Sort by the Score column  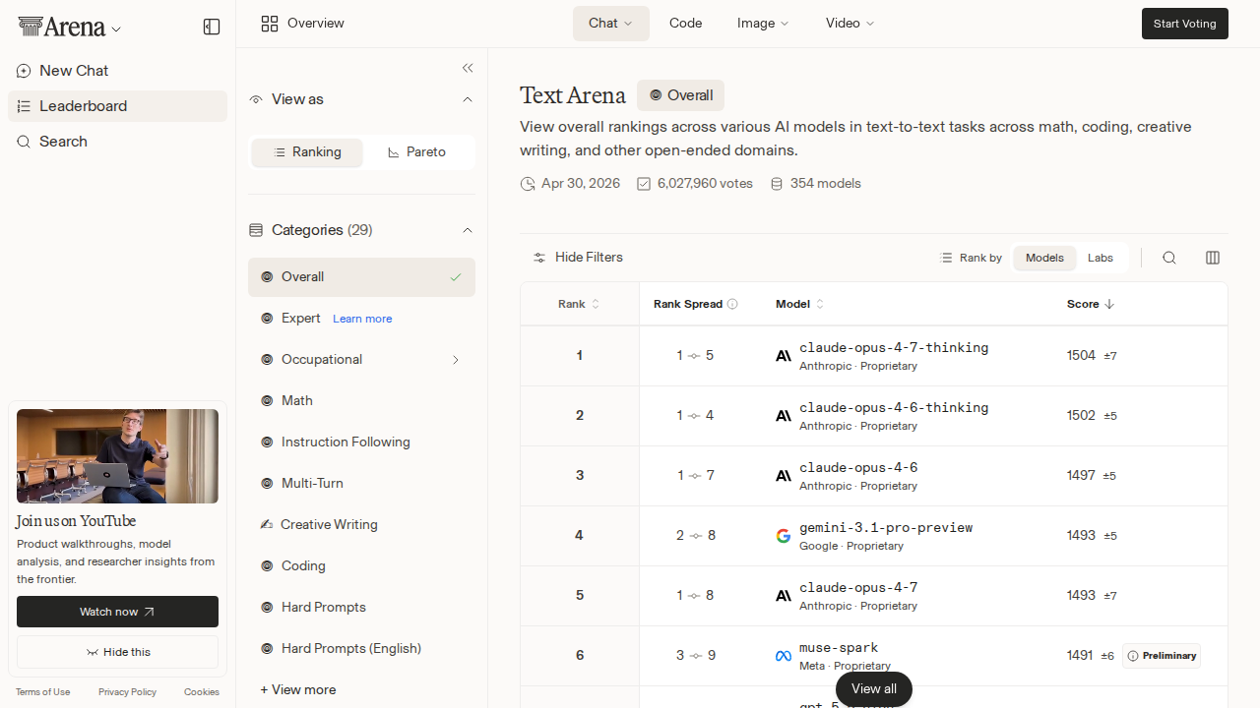(x=1091, y=304)
